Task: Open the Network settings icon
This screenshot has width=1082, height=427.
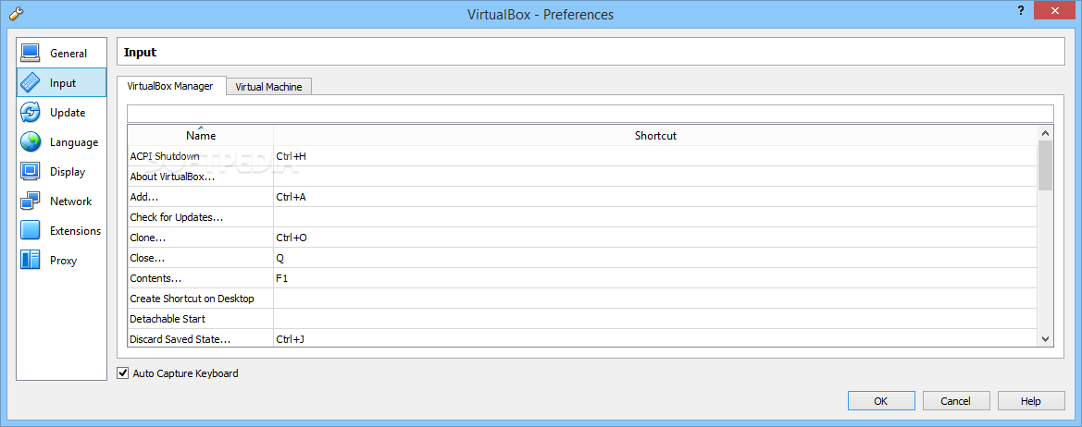Action: pyautogui.click(x=31, y=201)
